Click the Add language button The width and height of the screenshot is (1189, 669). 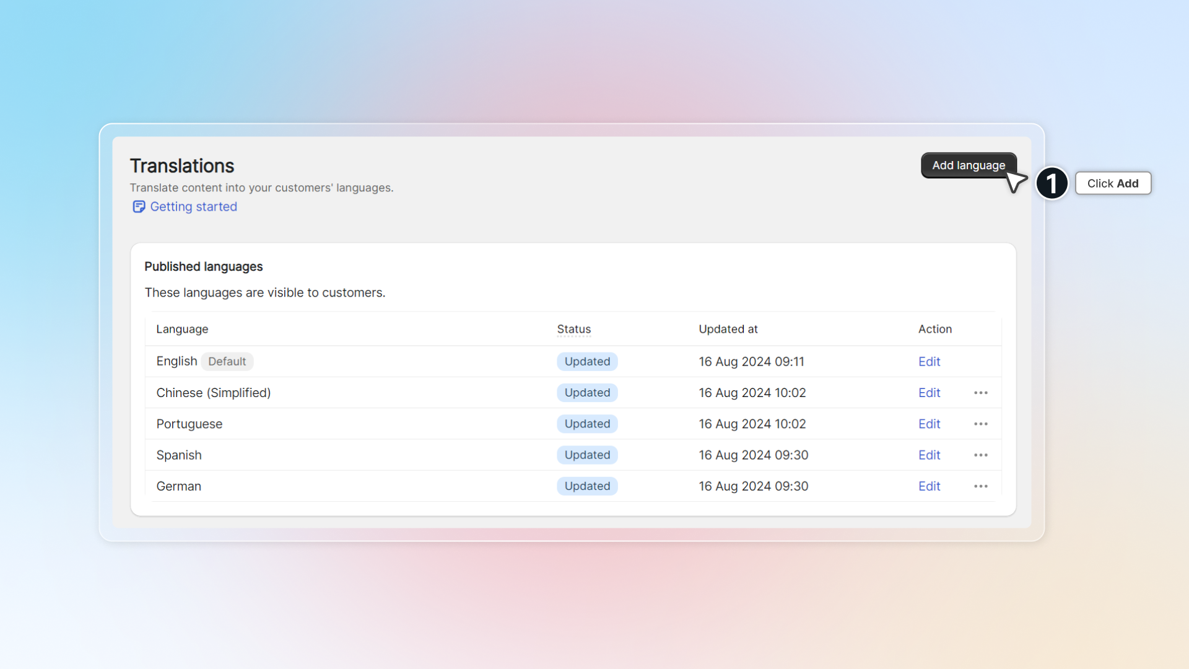pyautogui.click(x=968, y=165)
